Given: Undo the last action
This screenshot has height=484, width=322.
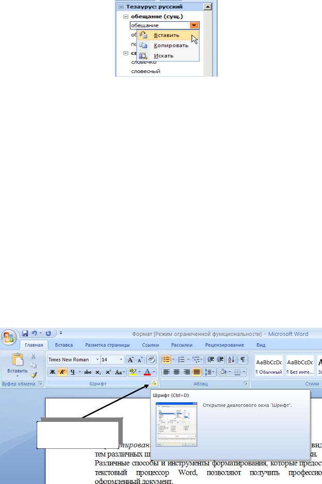Looking at the screenshot, I should point(35,333).
